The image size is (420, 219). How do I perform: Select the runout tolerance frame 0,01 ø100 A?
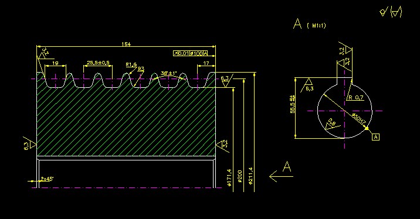pyautogui.click(x=190, y=53)
